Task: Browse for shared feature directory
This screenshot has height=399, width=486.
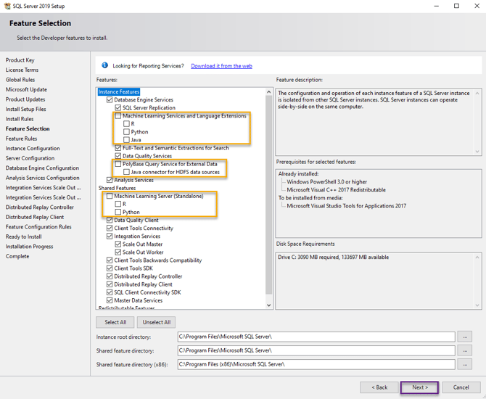Action: click(x=465, y=351)
